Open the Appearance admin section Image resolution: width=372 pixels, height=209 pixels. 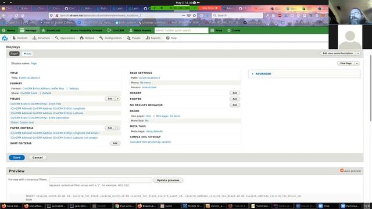tap(65, 38)
